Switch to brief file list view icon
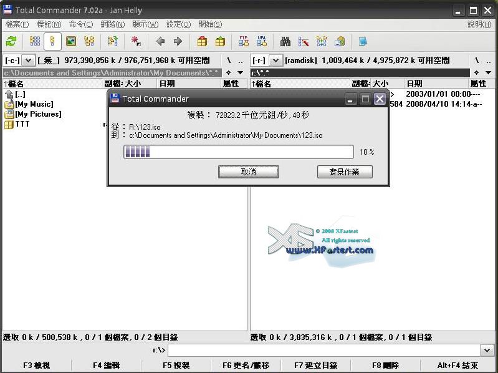 coord(35,41)
